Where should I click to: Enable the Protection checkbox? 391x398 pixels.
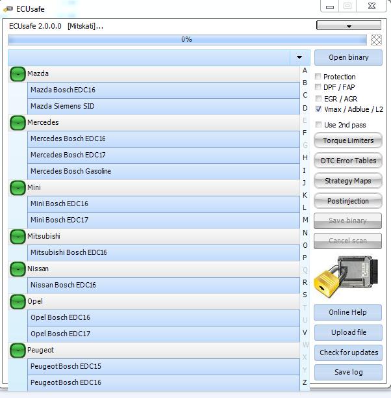pyautogui.click(x=318, y=76)
